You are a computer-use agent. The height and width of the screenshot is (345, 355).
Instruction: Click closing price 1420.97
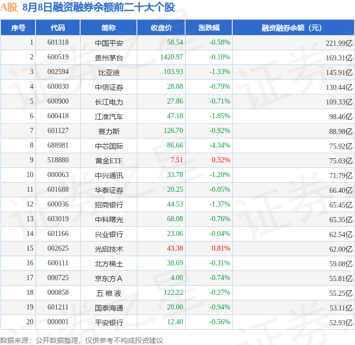click(171, 57)
